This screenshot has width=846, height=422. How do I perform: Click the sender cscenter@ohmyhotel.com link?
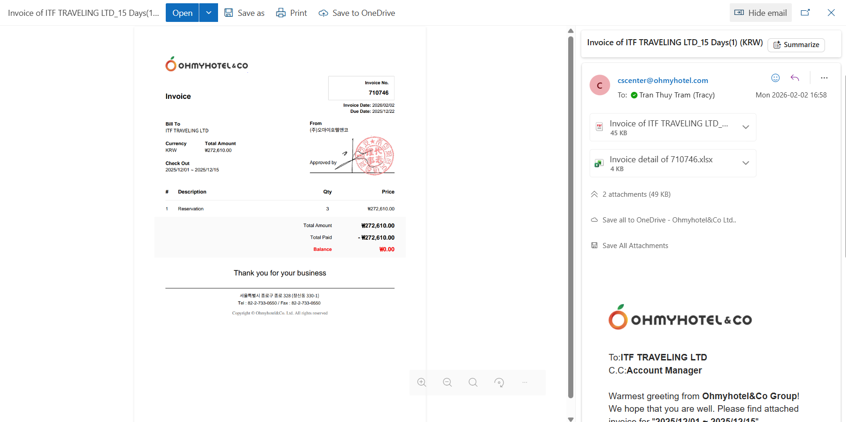point(663,80)
